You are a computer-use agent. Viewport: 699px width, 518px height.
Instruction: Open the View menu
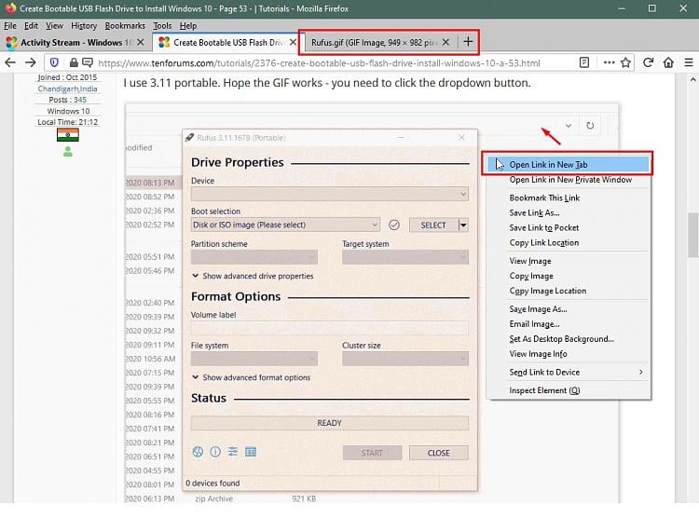click(x=54, y=26)
